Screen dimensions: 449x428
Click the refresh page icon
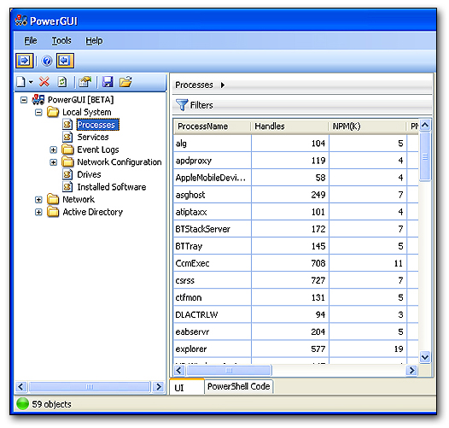[x=62, y=82]
